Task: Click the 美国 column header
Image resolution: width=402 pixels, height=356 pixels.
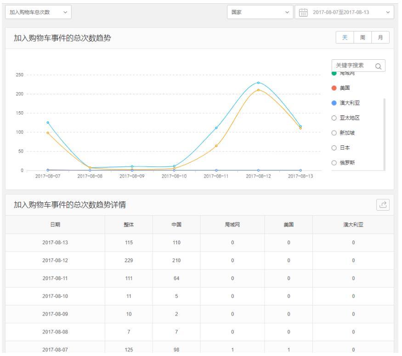Action: click(289, 224)
